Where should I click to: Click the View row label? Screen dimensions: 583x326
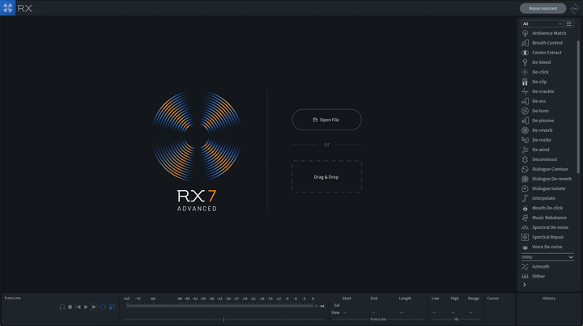335,312
